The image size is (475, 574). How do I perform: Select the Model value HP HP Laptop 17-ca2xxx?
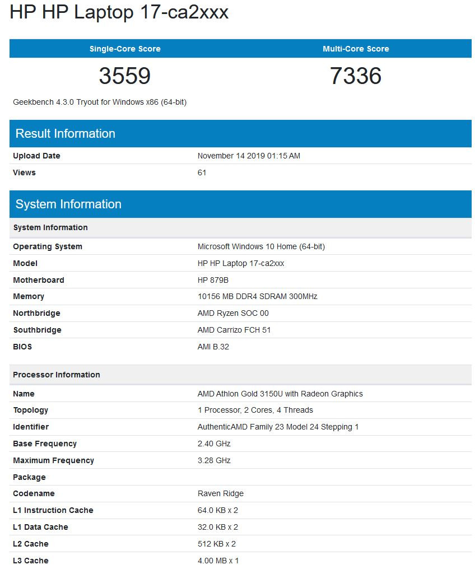241,263
